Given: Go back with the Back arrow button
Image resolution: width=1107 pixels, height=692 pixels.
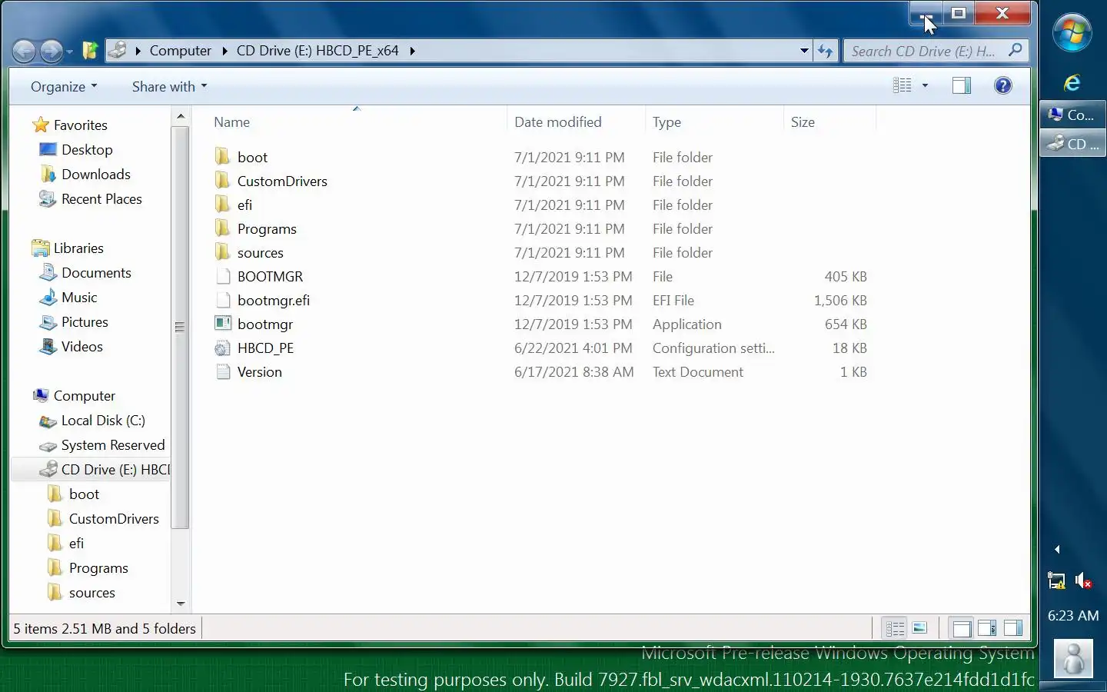Looking at the screenshot, I should [x=24, y=52].
